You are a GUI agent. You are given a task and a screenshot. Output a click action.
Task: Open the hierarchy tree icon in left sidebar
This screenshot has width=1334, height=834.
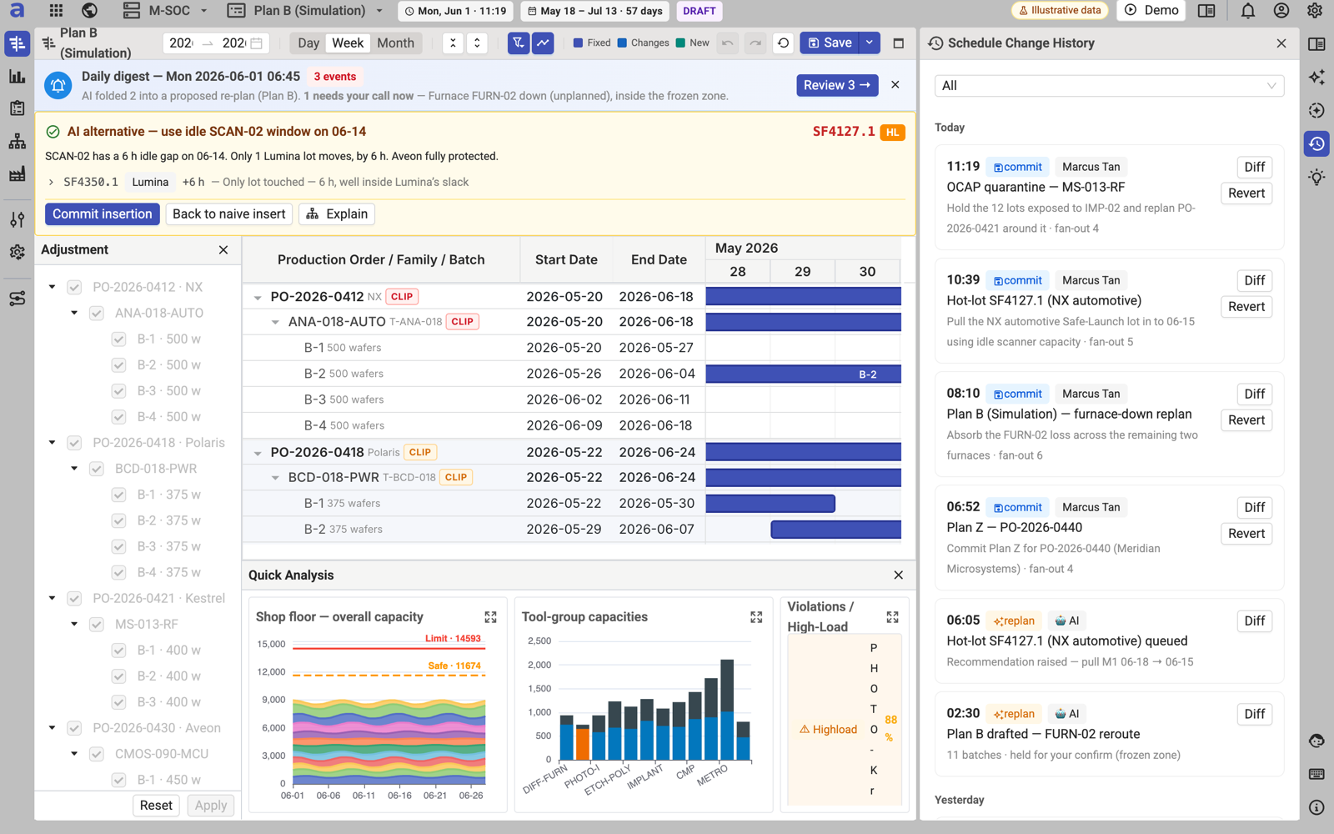click(x=17, y=142)
